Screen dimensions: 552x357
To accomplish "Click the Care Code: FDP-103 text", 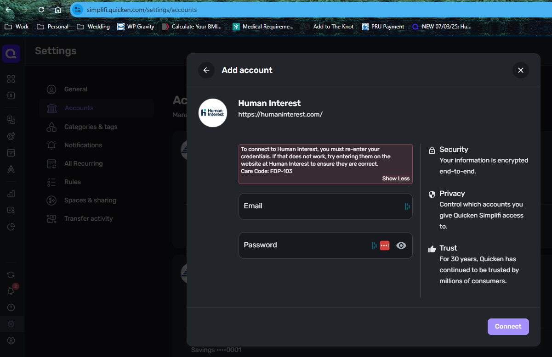I will point(267,171).
